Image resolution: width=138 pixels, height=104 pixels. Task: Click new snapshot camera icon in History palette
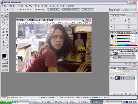point(130,64)
